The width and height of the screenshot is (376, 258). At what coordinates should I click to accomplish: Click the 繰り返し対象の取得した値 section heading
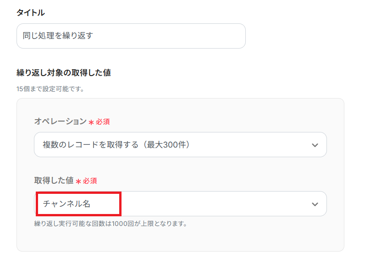(x=63, y=72)
